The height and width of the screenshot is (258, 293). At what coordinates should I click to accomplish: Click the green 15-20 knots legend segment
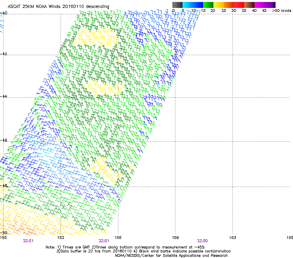[208, 5]
